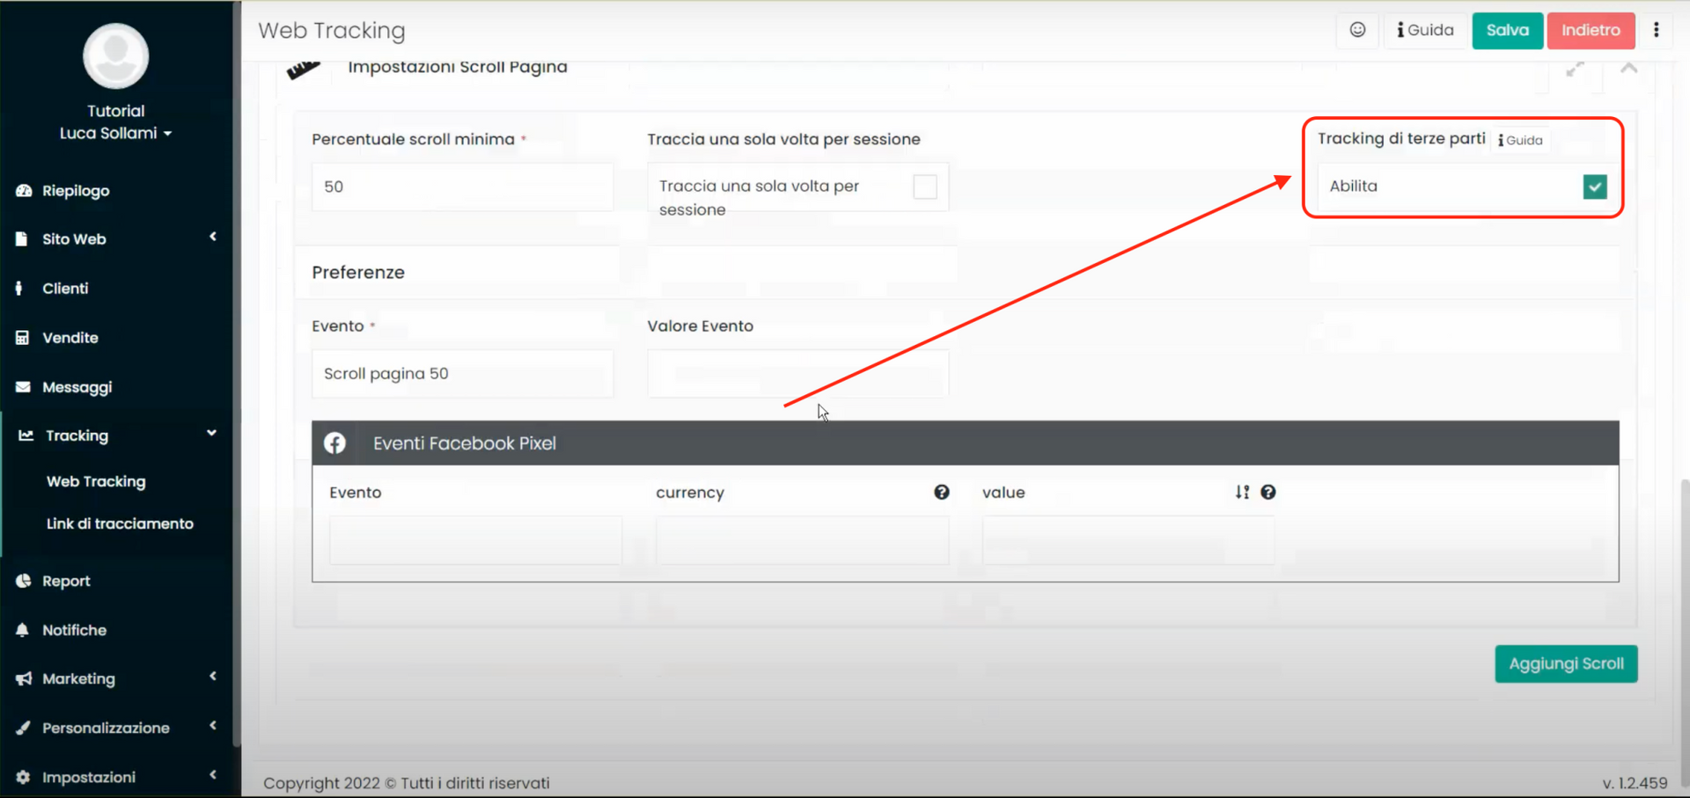Click the expand fullscreen panel icon
This screenshot has height=798, width=1690.
tap(1575, 70)
